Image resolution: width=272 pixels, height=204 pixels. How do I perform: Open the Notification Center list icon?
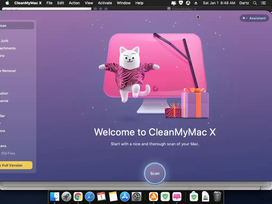coord(263,3)
